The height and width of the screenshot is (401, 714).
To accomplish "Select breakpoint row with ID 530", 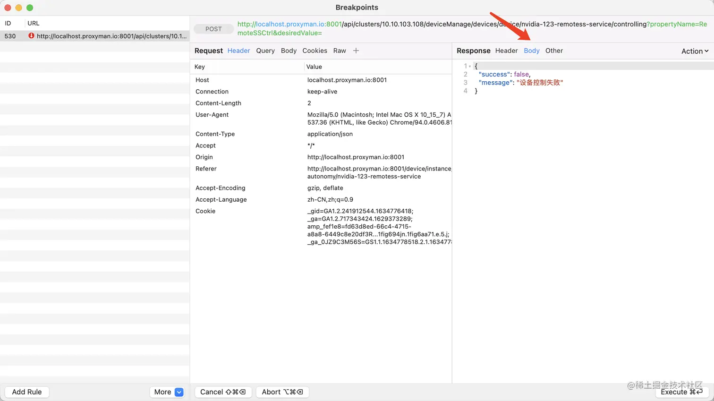I will (94, 36).
